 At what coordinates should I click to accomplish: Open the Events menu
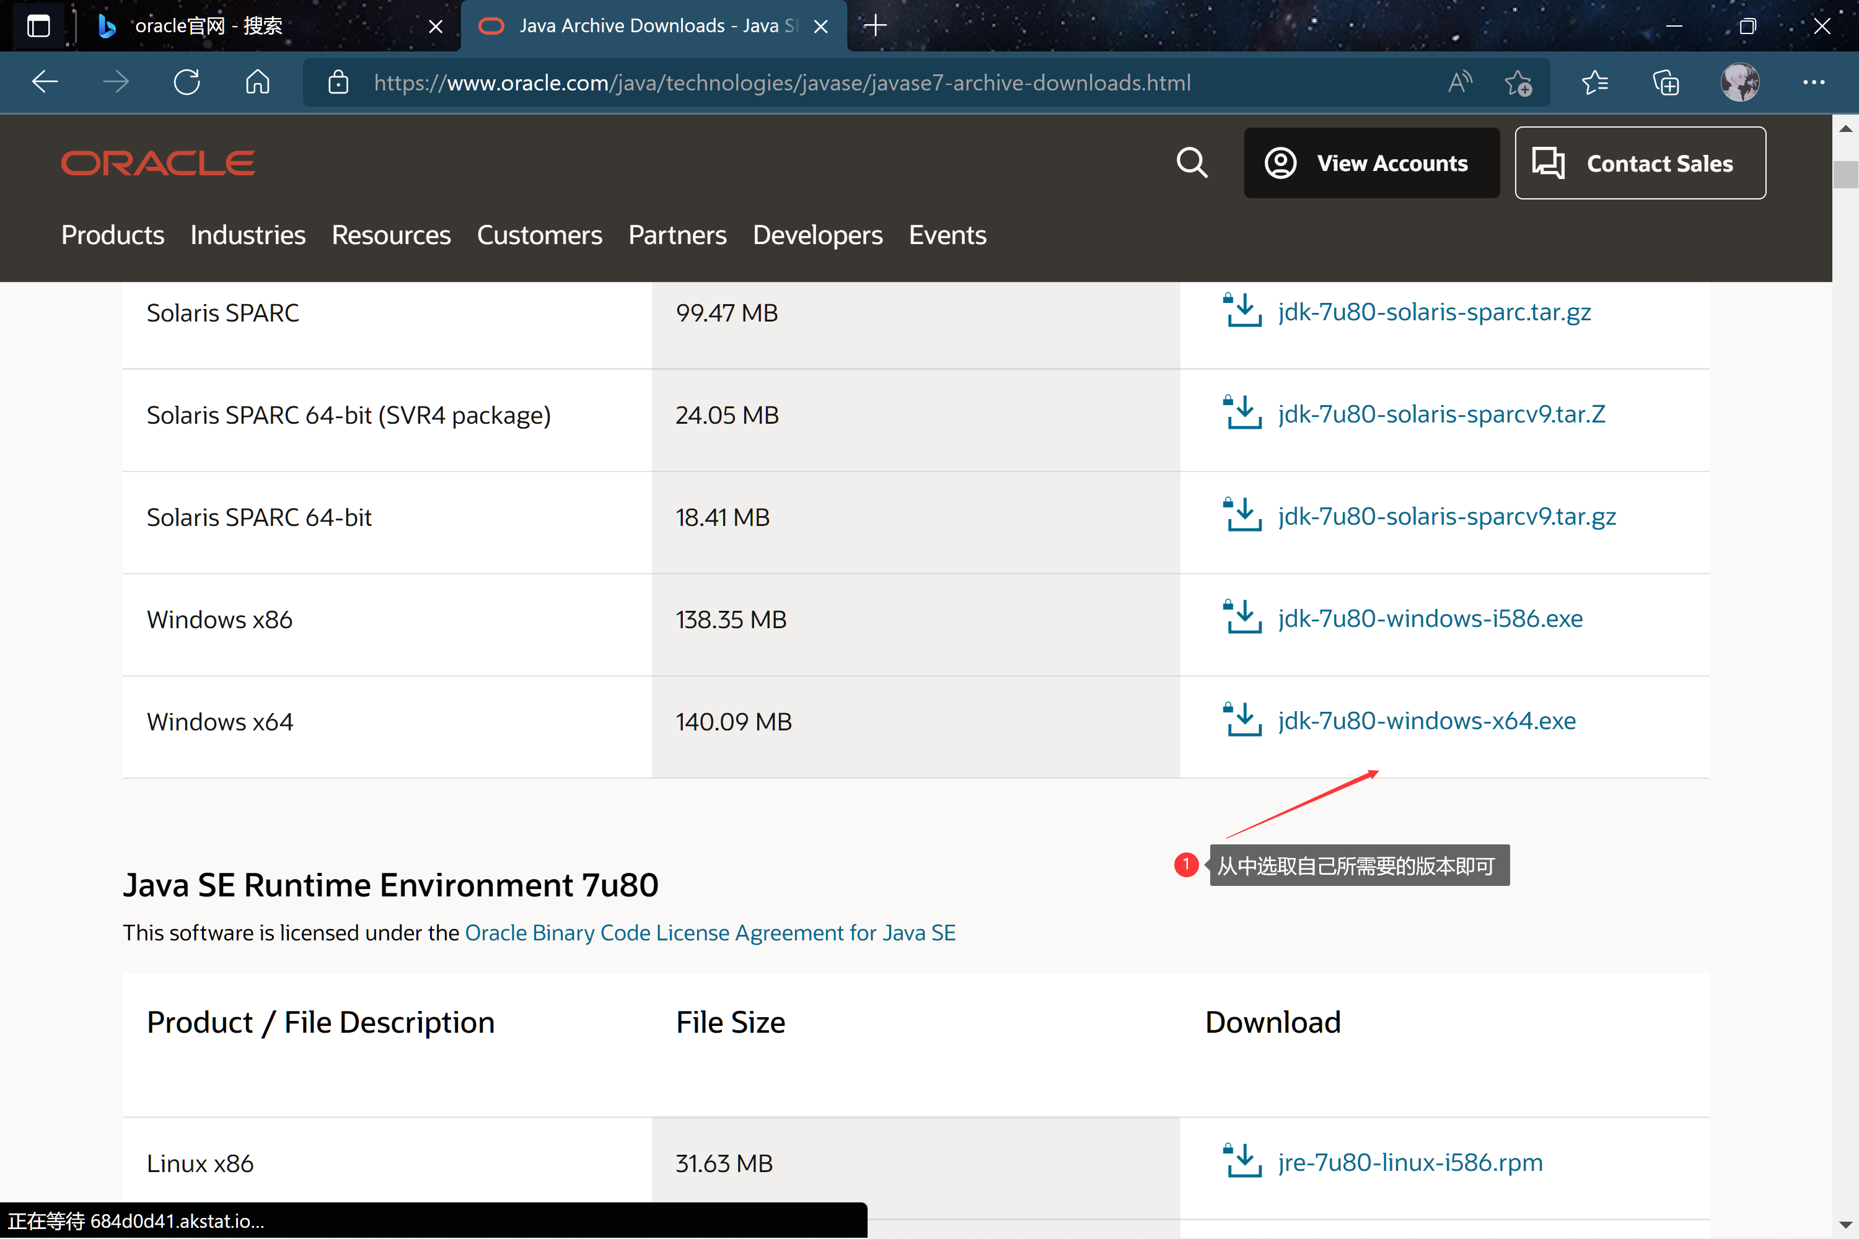[947, 235]
